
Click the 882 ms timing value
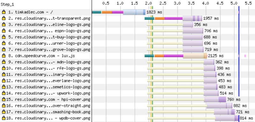tap(240, 105)
